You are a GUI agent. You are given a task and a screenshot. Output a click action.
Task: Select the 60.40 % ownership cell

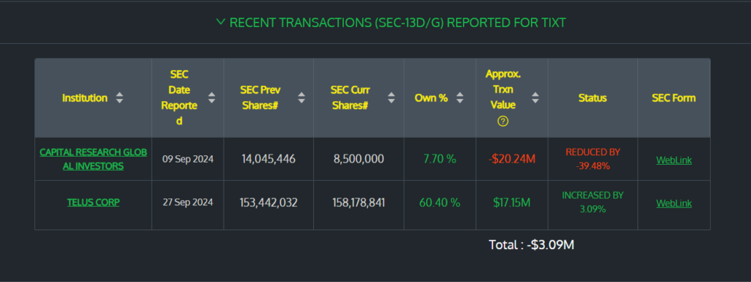440,203
